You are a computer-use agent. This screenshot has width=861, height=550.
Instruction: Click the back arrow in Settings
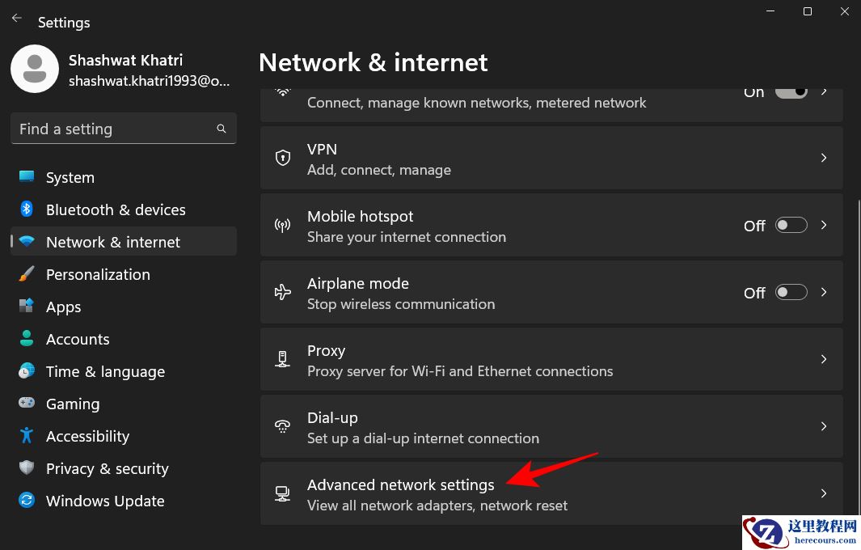pyautogui.click(x=17, y=18)
